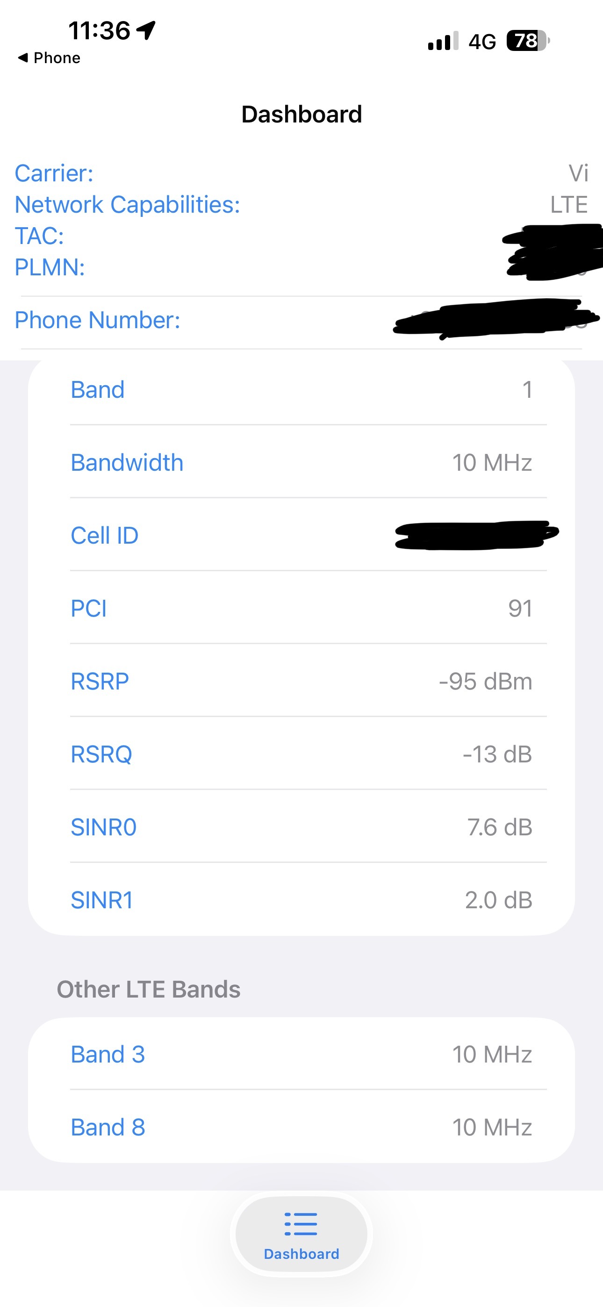603x1307 pixels.
Task: Tap the location arrow status icon
Action: coord(146,30)
